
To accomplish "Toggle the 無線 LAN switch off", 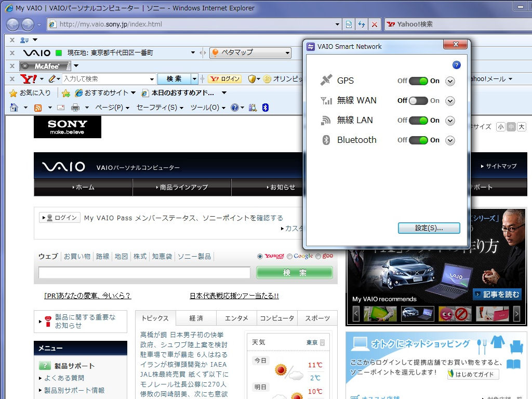I will [x=418, y=120].
